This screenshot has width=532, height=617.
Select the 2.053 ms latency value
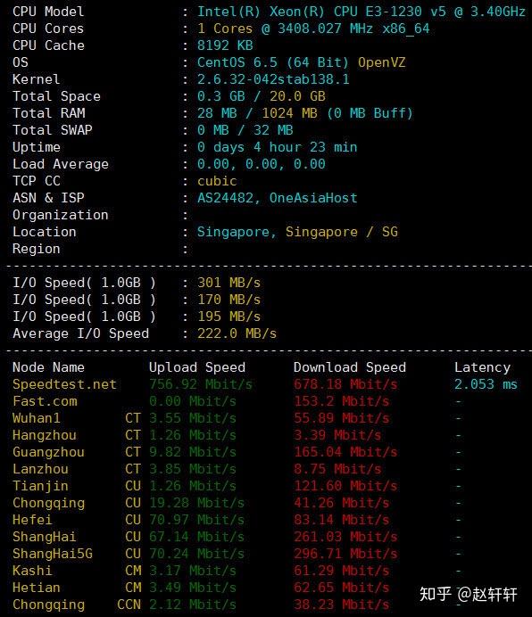486,384
